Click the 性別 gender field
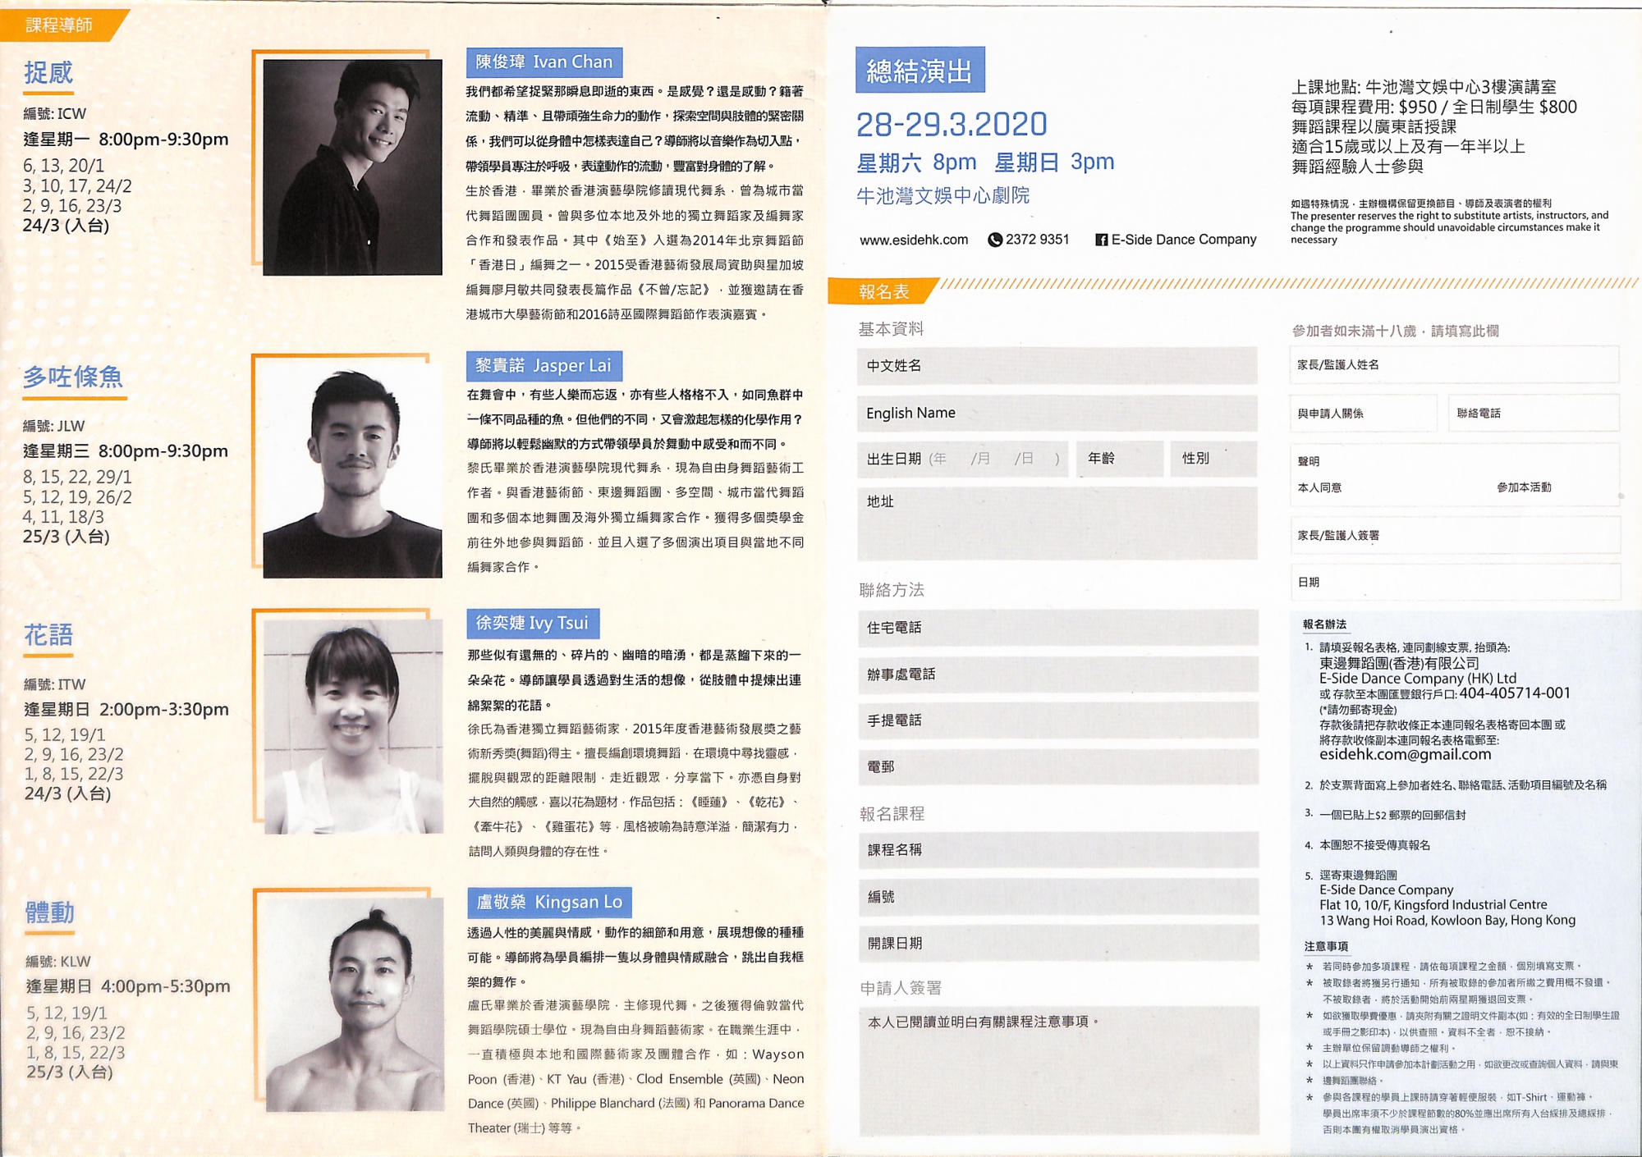 point(1213,459)
